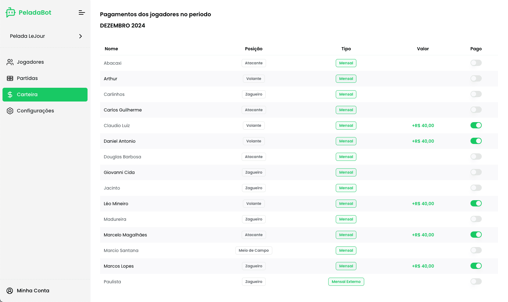Click the Meio de Campo position badge
The width and height of the screenshot is (508, 302).
coord(254,250)
